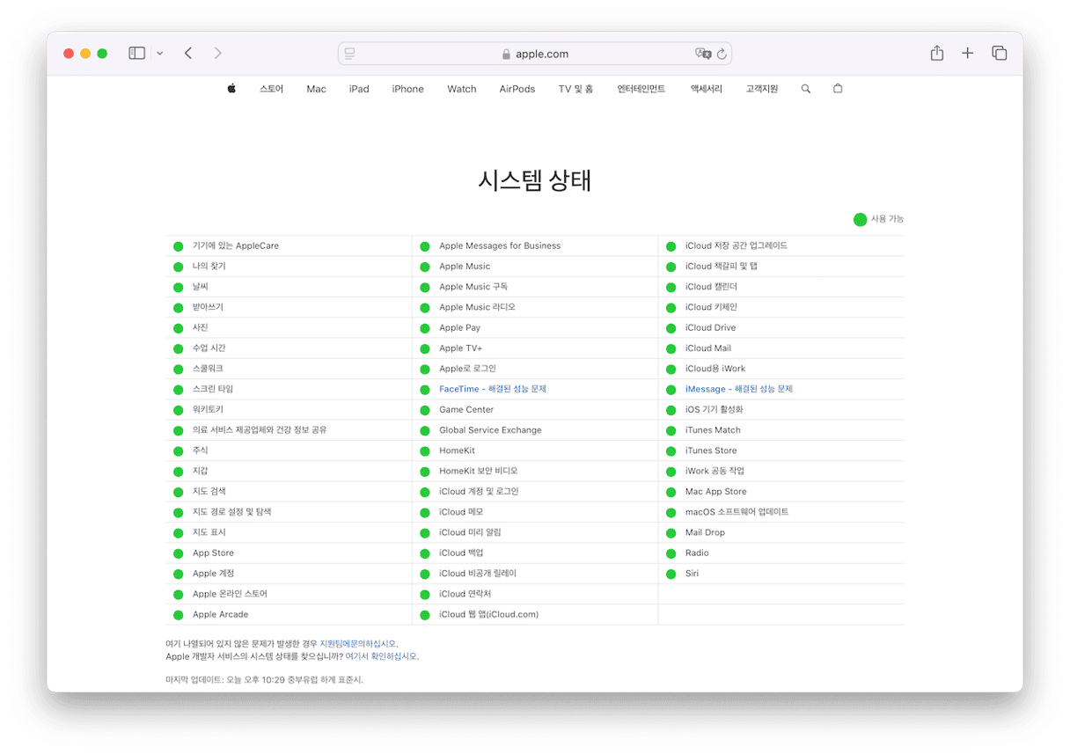Click the status dot beside Siri
The image size is (1070, 754).
pos(671,575)
